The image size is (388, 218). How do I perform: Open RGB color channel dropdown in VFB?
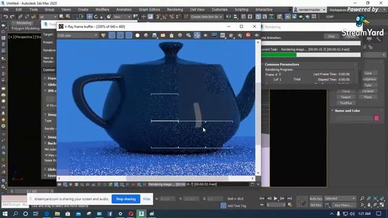coord(78,36)
